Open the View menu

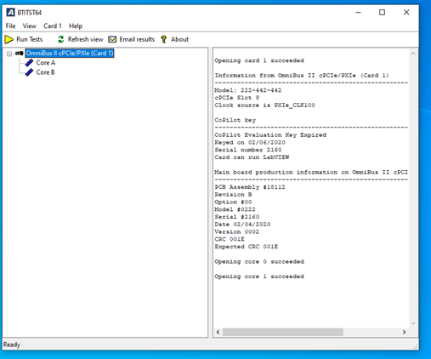pos(30,26)
